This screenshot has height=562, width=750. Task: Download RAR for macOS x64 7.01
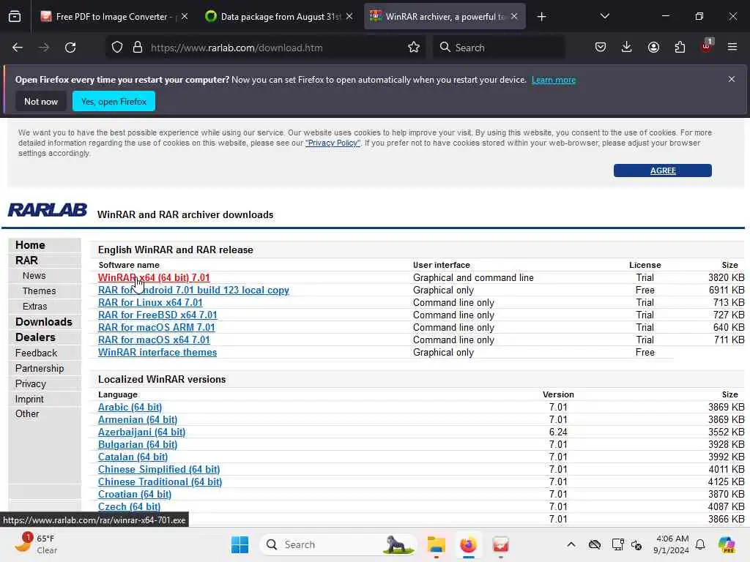[x=154, y=340]
